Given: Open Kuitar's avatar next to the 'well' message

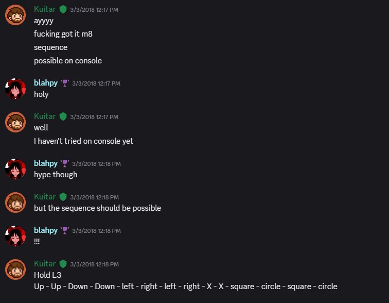Looking at the screenshot, I should (15, 122).
